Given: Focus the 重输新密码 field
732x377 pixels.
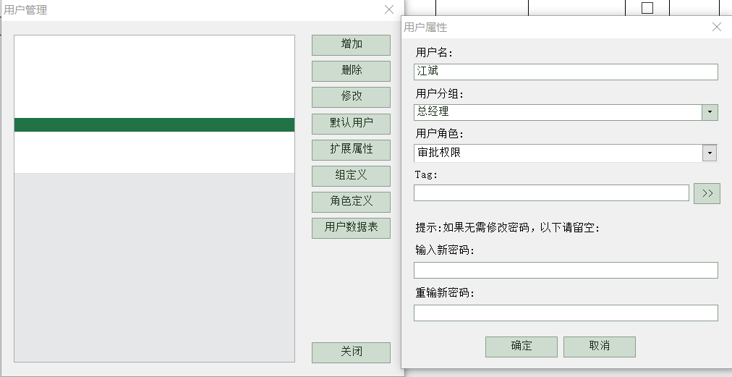Looking at the screenshot, I should (x=566, y=313).
